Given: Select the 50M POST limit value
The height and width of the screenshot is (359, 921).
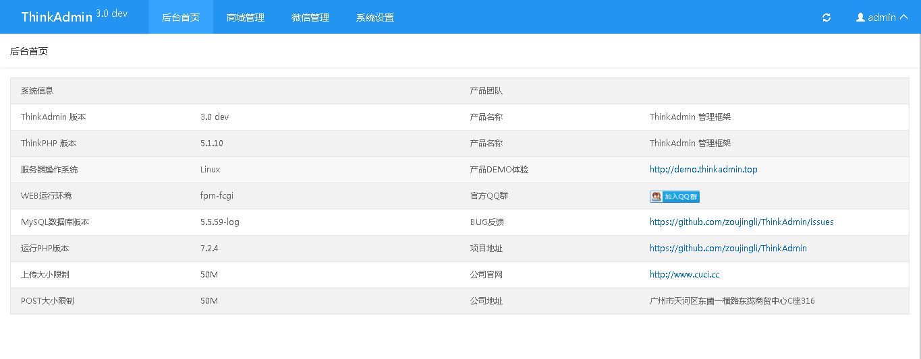Looking at the screenshot, I should pyautogui.click(x=209, y=301).
